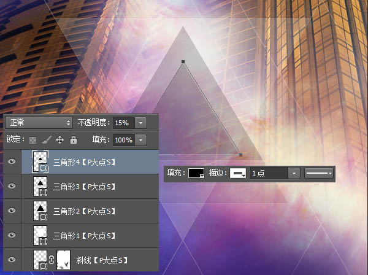Select layer name 三角形2【P大点S】
Viewport: 368px width, 275px height.
point(84,211)
